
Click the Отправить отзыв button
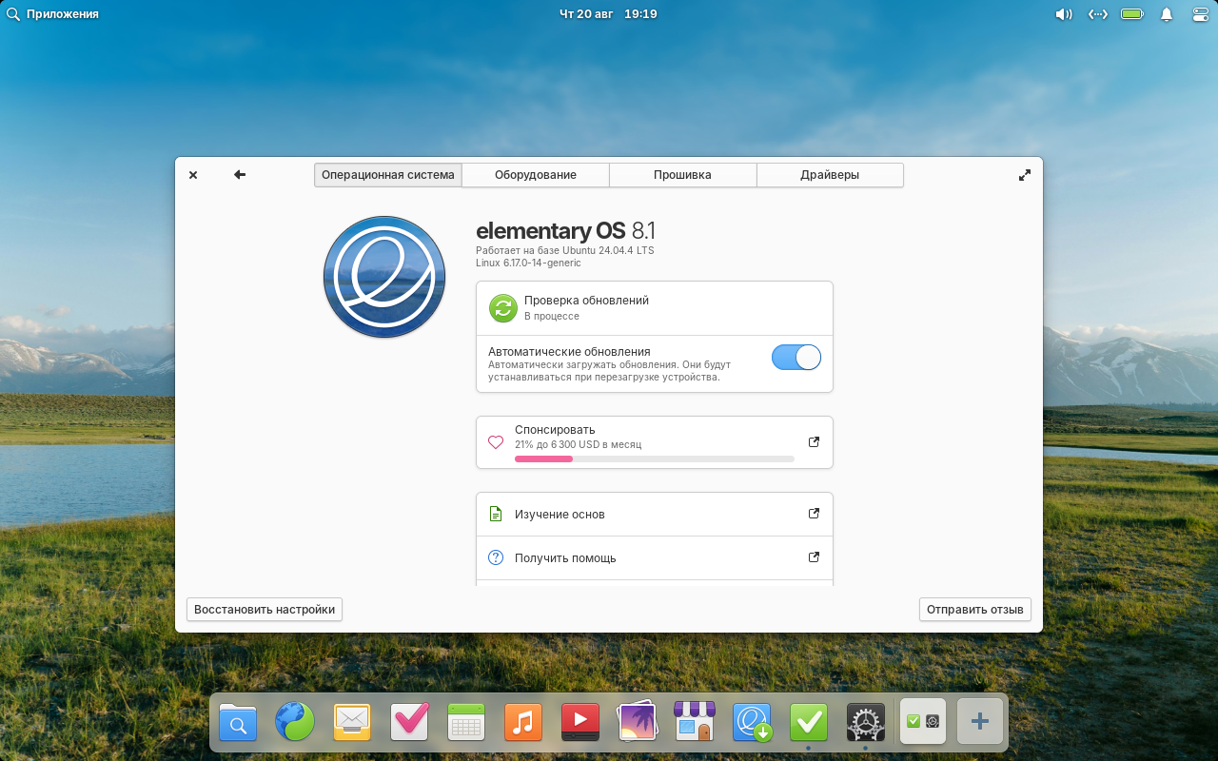975,610
